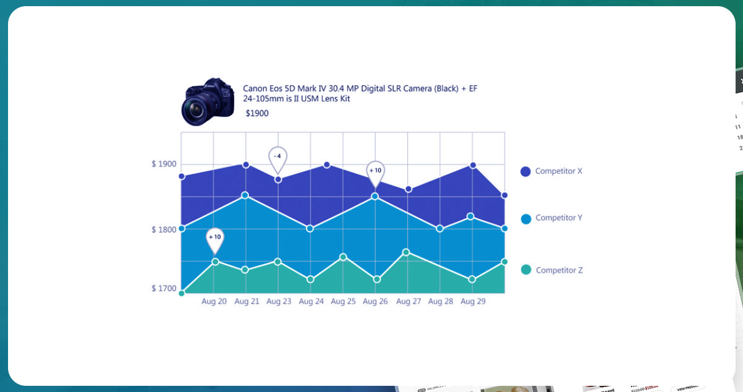Click the 'Aug 27' x-axis label
Image resolution: width=743 pixels, height=392 pixels.
408,302
